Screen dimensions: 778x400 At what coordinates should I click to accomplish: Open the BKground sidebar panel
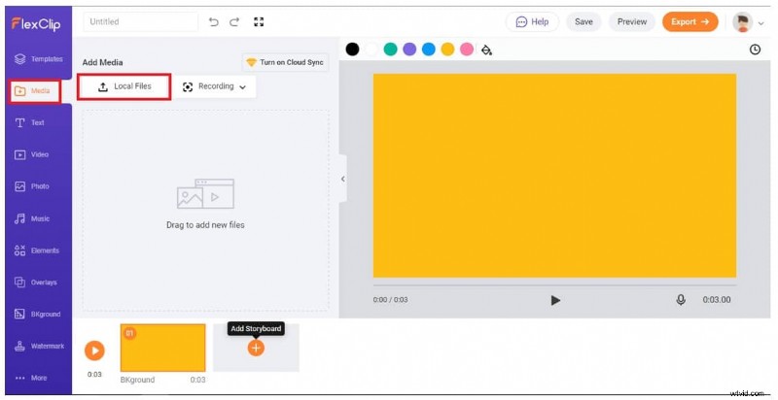[38, 315]
